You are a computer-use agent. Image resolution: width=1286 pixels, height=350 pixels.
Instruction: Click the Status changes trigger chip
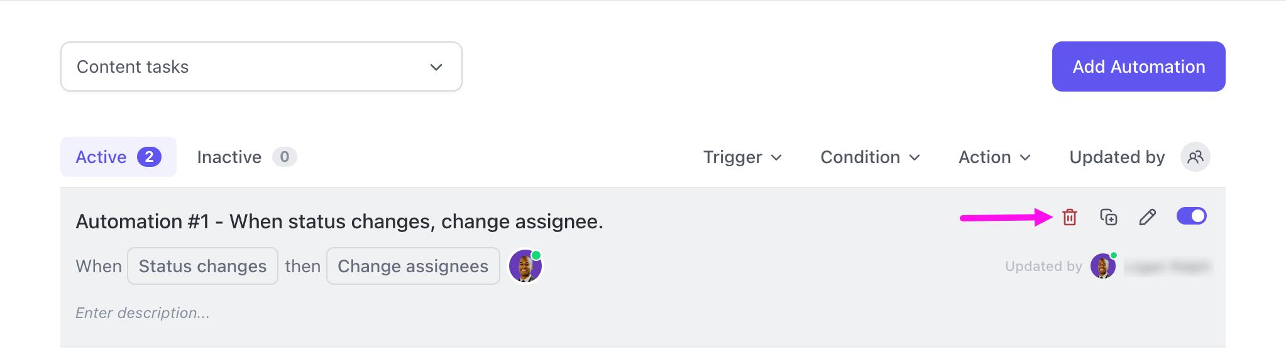click(x=202, y=267)
